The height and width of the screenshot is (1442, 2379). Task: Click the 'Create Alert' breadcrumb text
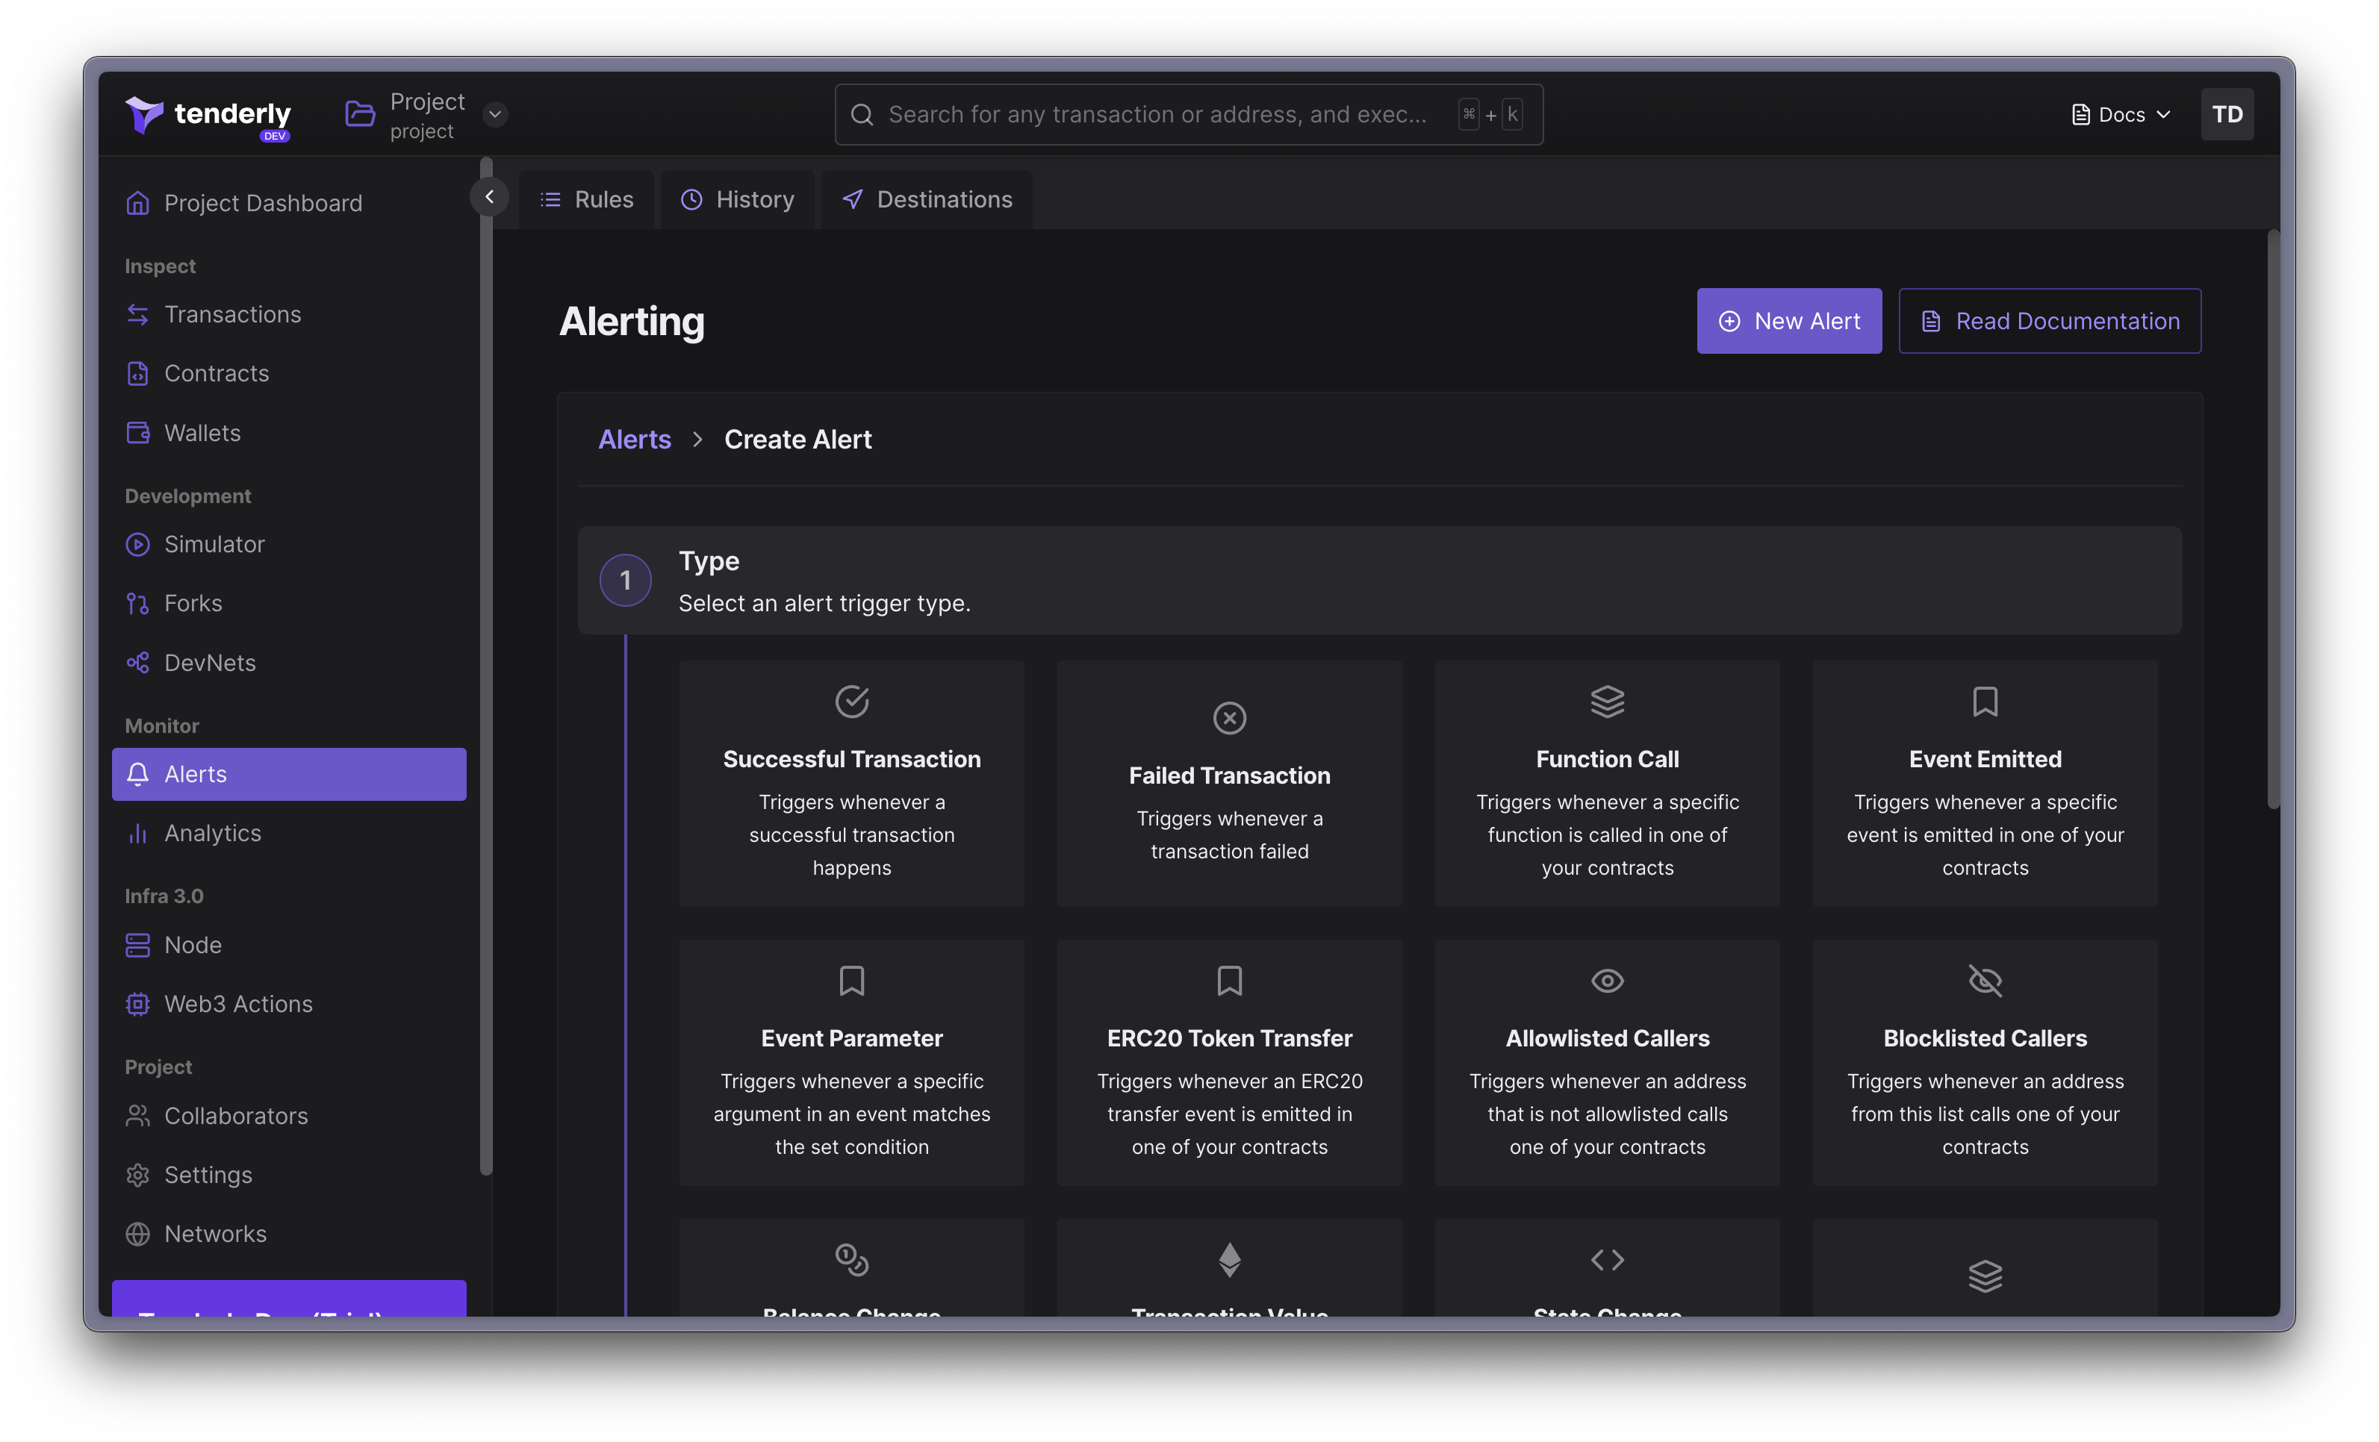point(797,440)
